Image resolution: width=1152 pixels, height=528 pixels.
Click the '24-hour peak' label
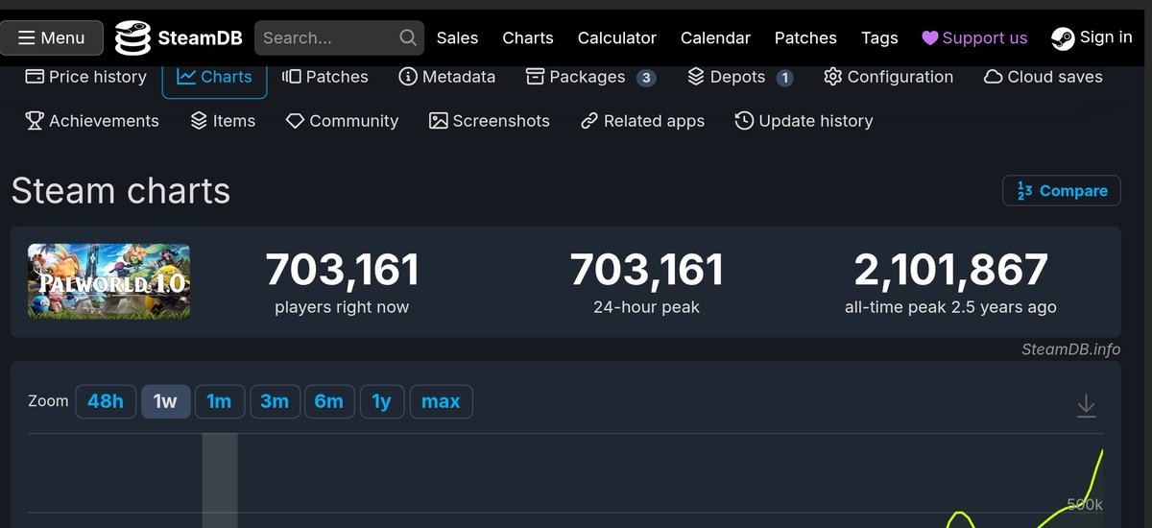point(647,307)
